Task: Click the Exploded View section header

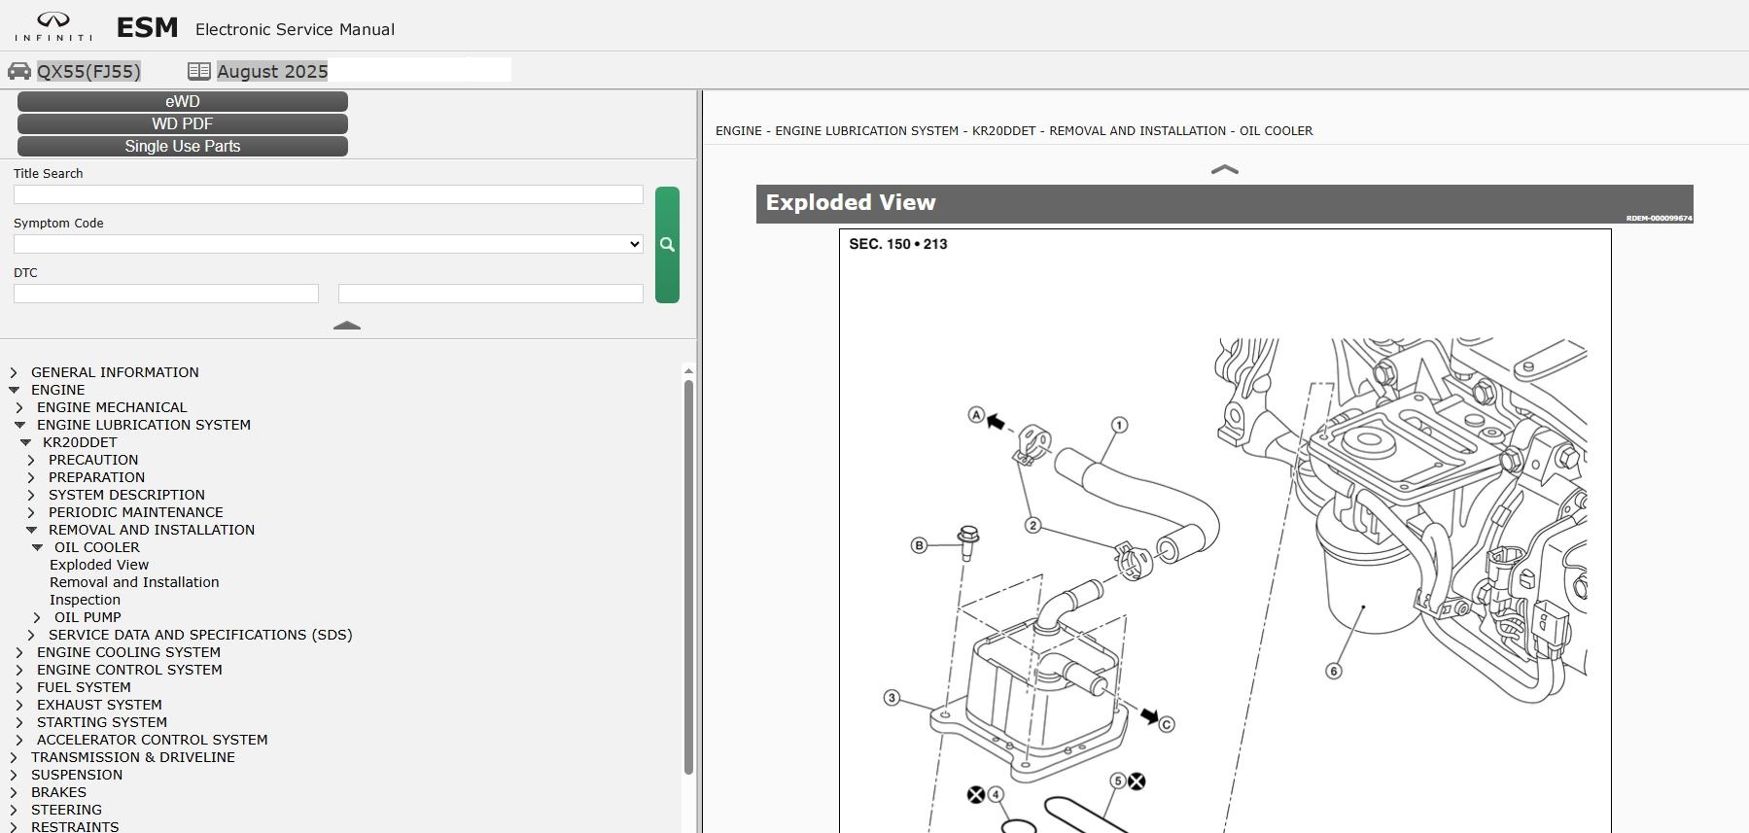Action: tap(1224, 203)
